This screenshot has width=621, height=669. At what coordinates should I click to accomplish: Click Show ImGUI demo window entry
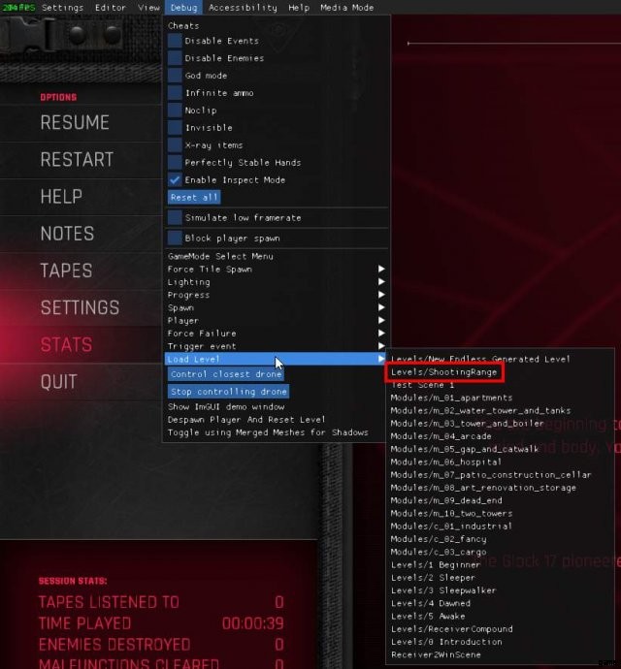[226, 407]
